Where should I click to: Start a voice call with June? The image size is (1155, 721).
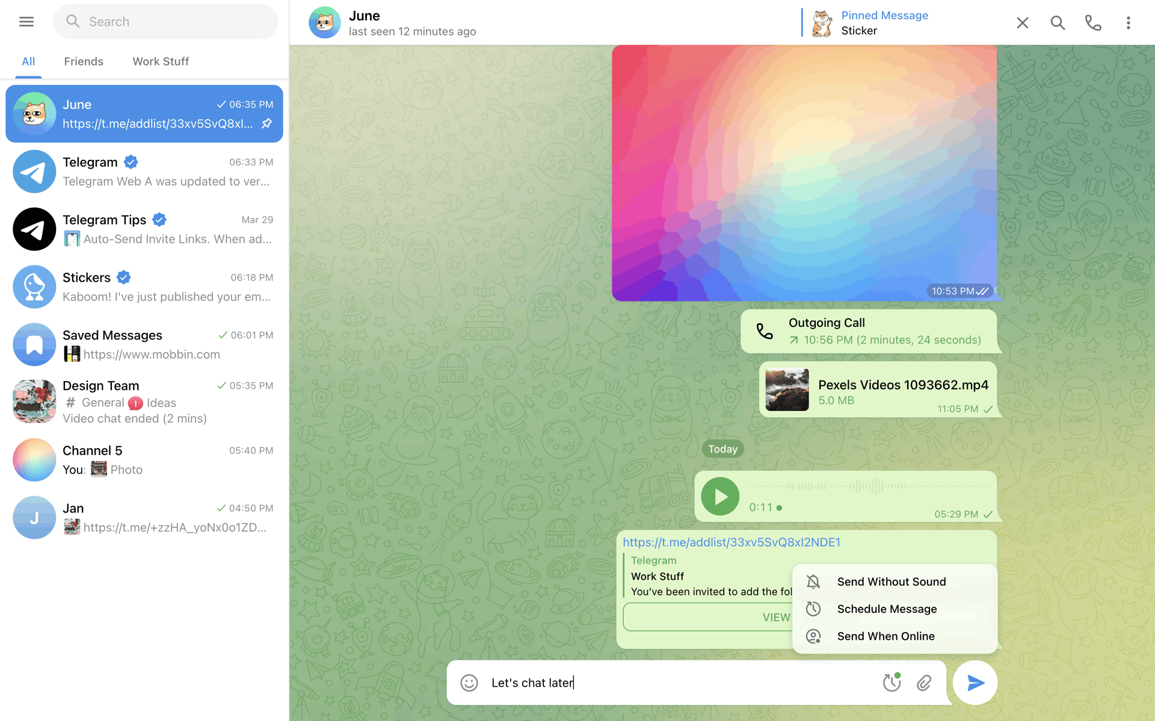tap(1093, 23)
